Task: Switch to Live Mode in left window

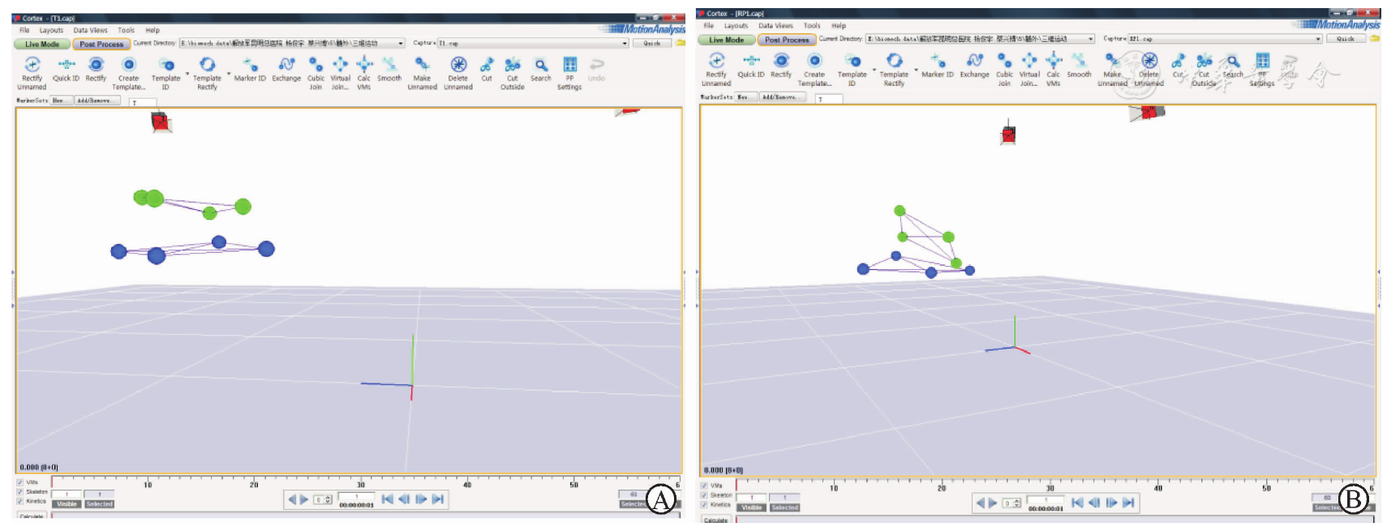Action: (x=42, y=45)
